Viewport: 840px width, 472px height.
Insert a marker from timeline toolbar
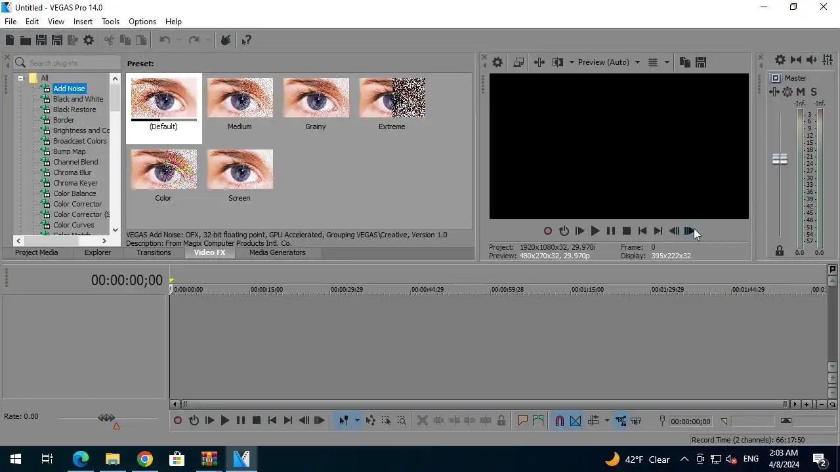(x=523, y=421)
